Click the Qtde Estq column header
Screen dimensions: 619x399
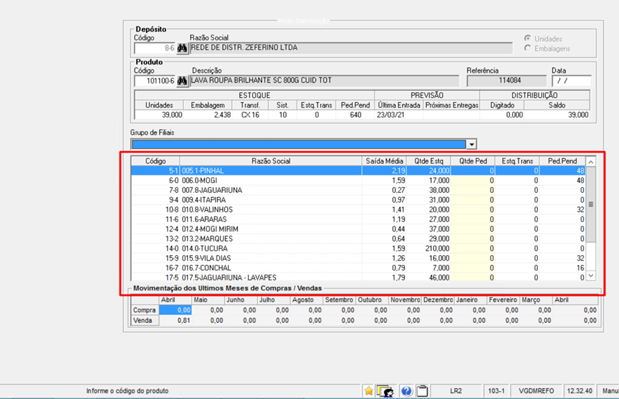point(429,161)
